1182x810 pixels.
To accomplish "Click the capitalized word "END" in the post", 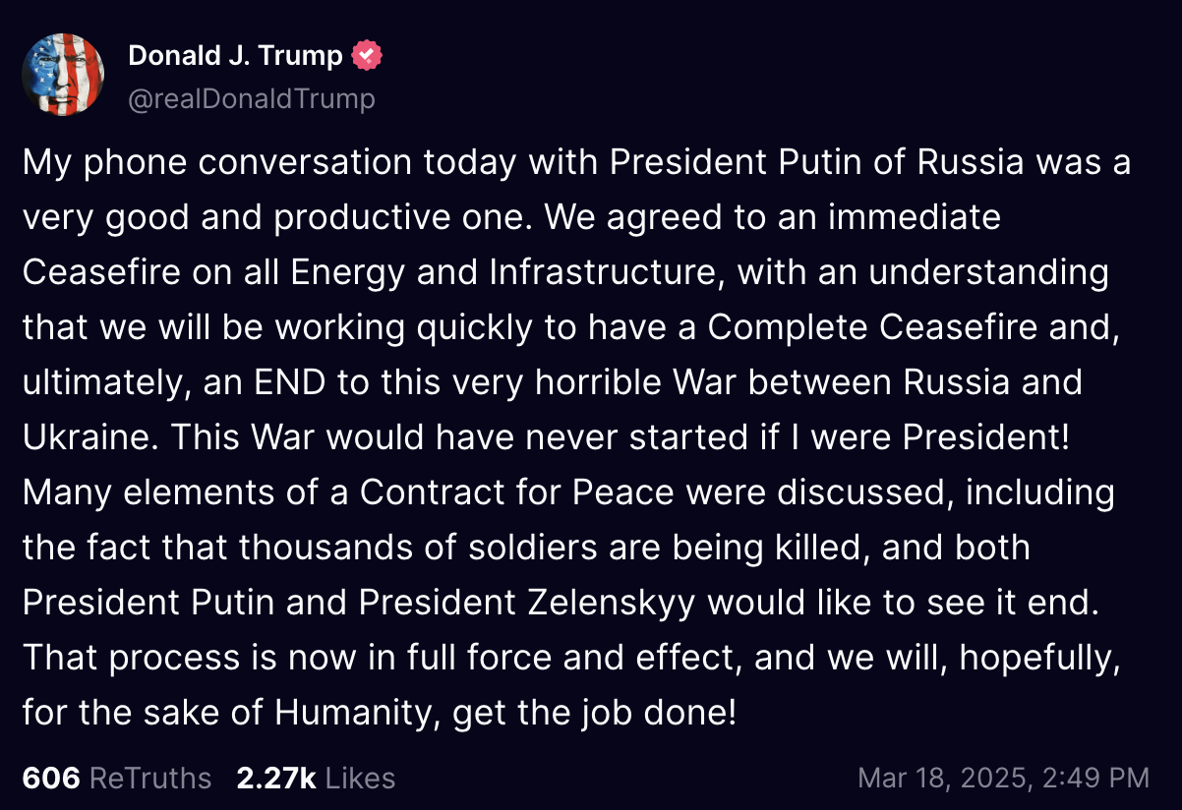I will coord(284,381).
